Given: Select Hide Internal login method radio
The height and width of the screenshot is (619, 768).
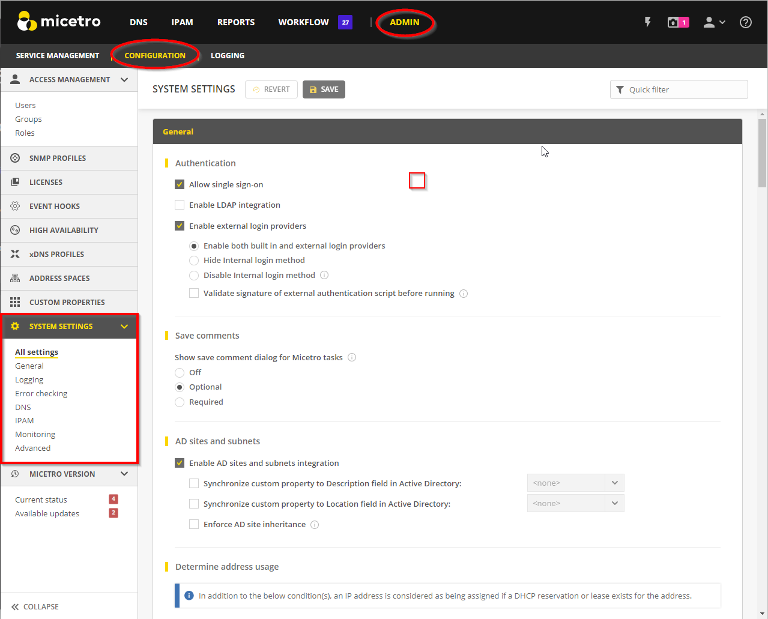Looking at the screenshot, I should (x=194, y=261).
